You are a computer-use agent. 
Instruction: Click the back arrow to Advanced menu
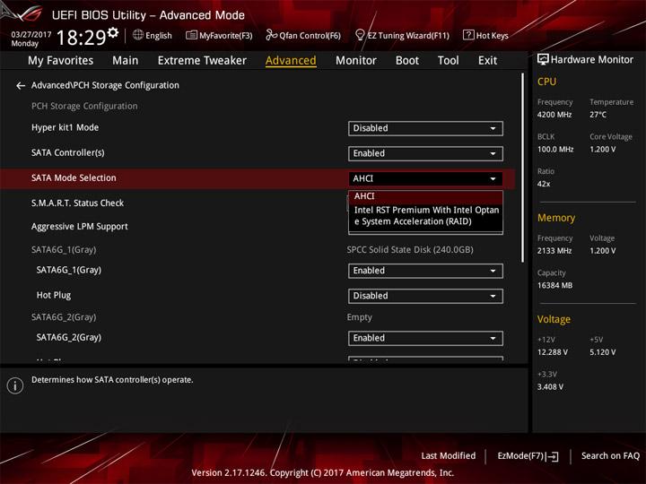[x=20, y=86]
